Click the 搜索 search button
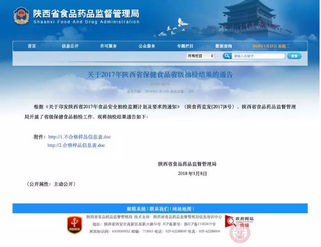This screenshot has height=247, width=321. 294,56
